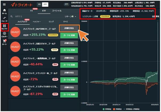Image resolution: width=161 pixels, height=112 pixels.
Task: View details of ハイブリッド_ナスダック100トリプル_ゴールド
Action: pos(69,87)
